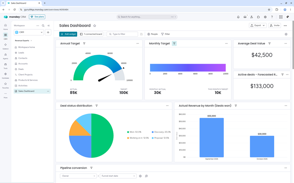
Task: Expand Revenue Experts workspace chevron
Action: pos(31,41)
